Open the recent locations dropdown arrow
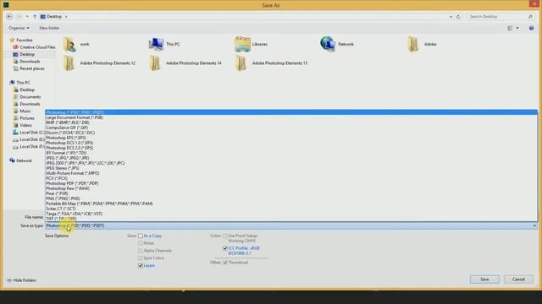 tap(27, 17)
